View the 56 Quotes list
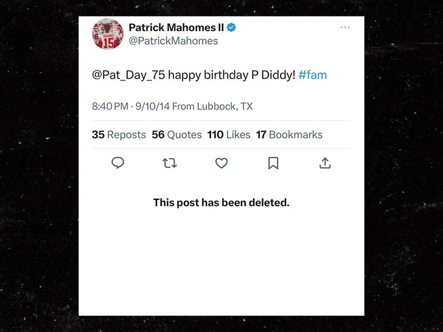The height and width of the screenshot is (332, 443). click(176, 135)
